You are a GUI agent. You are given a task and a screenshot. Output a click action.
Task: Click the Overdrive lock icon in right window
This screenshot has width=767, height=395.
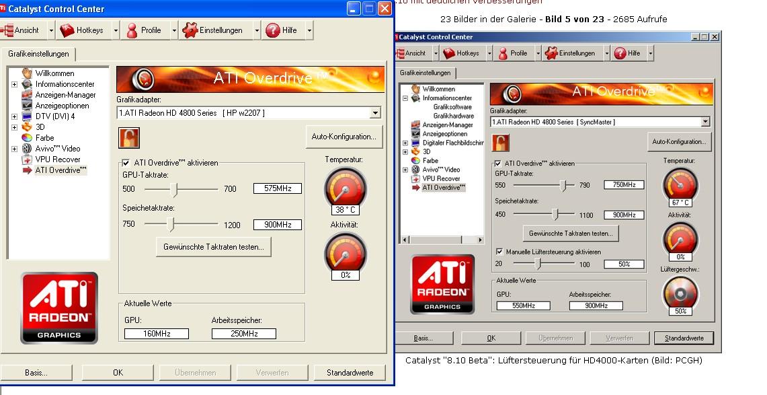[501, 143]
